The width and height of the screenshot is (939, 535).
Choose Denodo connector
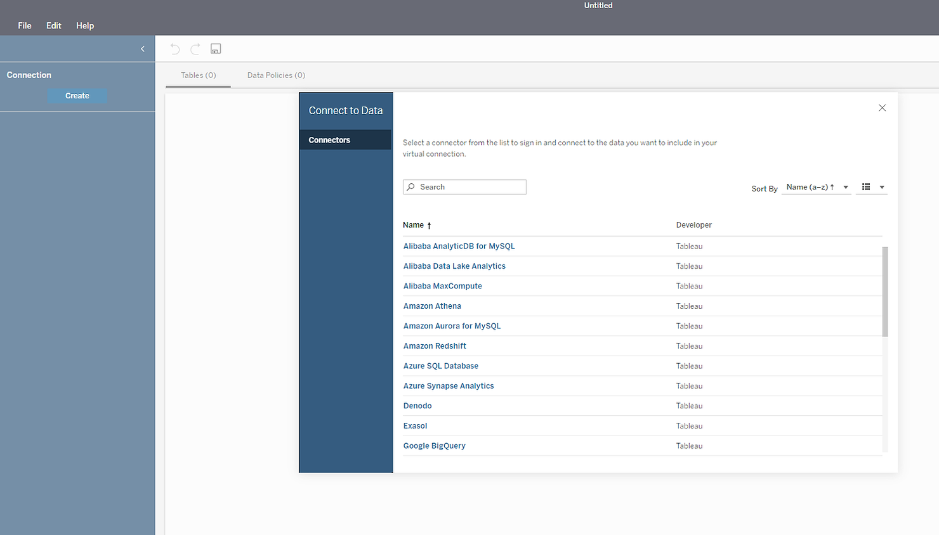417,406
